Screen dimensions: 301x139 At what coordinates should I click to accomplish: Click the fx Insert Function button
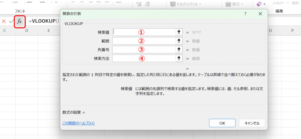[19, 21]
